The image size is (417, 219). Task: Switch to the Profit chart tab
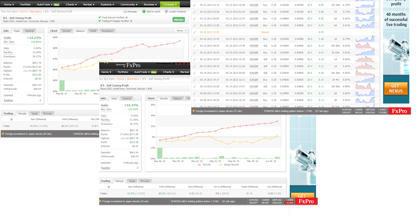(93, 31)
